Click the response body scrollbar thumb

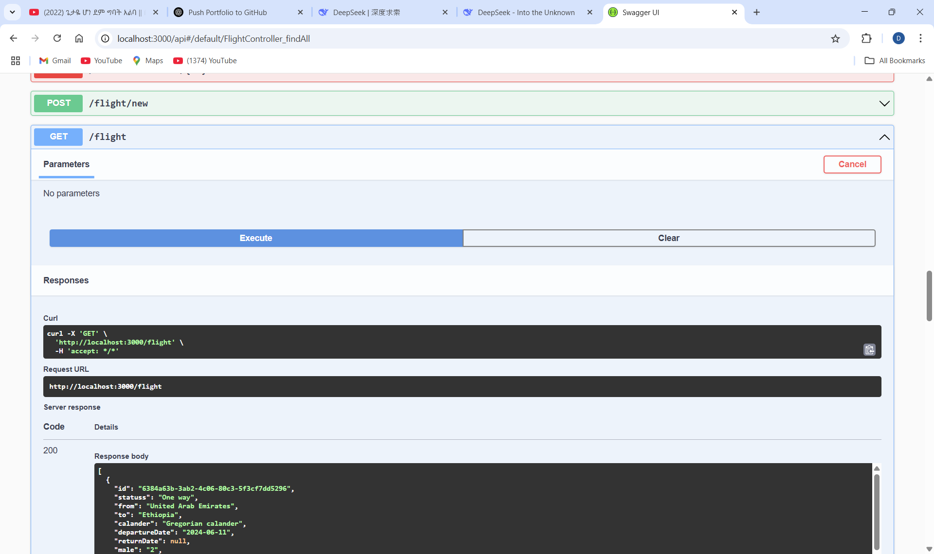click(x=877, y=511)
